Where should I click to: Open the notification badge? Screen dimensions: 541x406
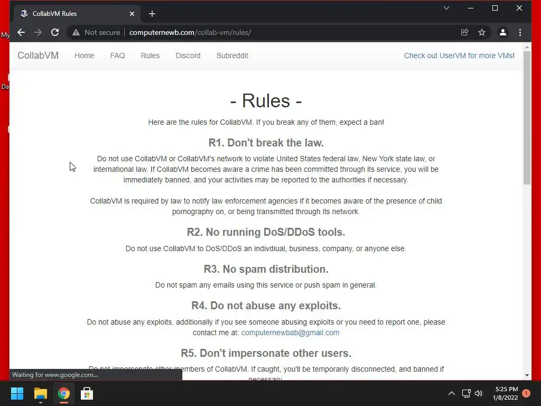pyautogui.click(x=526, y=393)
